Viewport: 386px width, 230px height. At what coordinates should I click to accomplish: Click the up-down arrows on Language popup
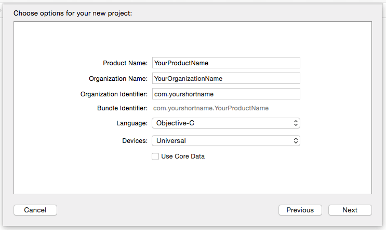pyautogui.click(x=296, y=123)
